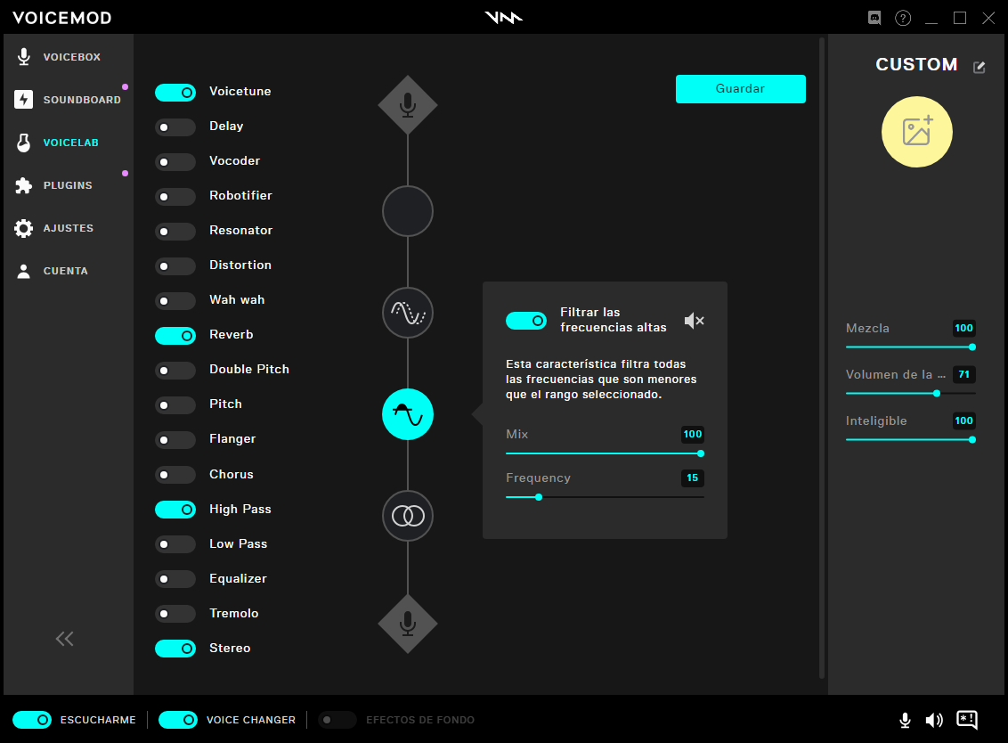Turn off the High Pass toggle
Image resolution: width=1008 pixels, height=743 pixels.
[175, 510]
